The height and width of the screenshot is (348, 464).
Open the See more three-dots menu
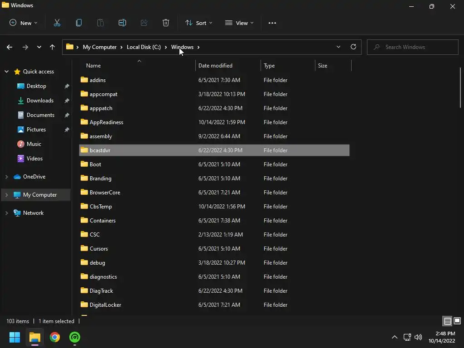click(272, 23)
